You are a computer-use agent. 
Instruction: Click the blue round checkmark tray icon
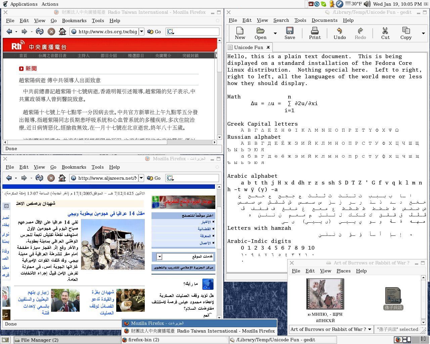pyautogui.click(x=340, y=4)
